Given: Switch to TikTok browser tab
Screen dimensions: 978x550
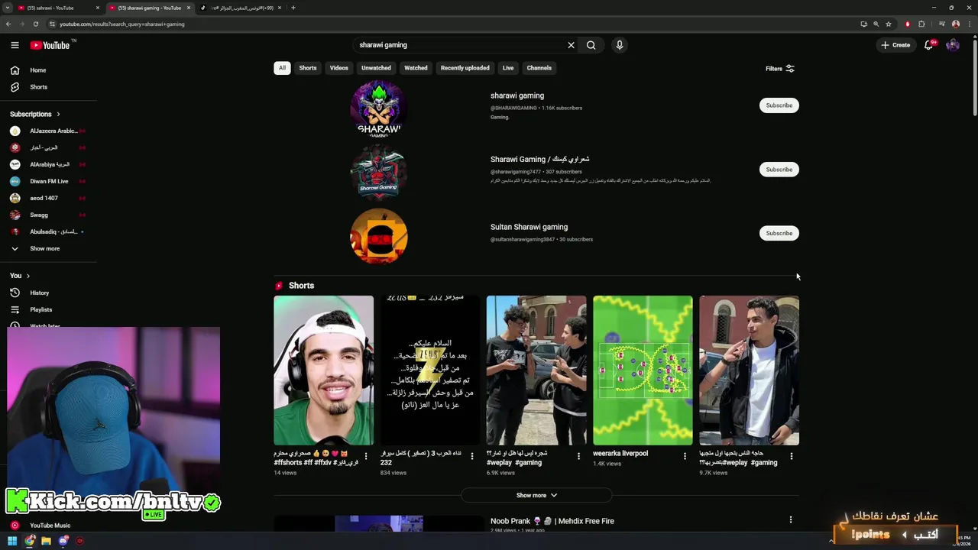Looking at the screenshot, I should point(241,8).
